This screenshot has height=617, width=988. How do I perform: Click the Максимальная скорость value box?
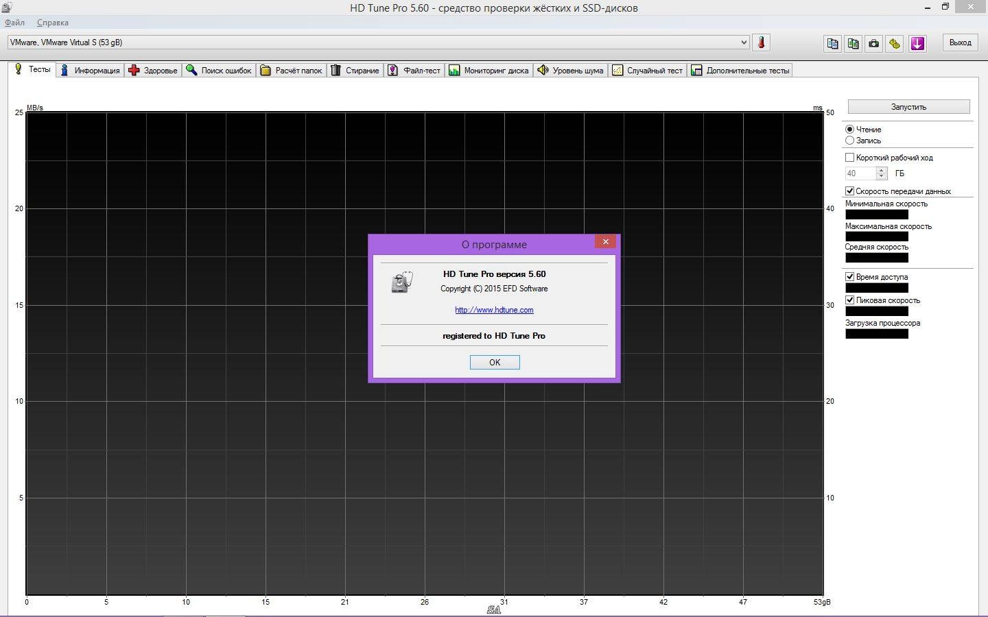[x=877, y=237]
